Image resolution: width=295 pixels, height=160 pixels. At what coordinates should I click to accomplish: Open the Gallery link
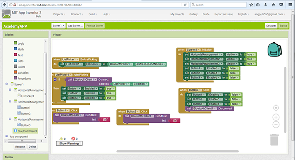pyautogui.click(x=193, y=14)
